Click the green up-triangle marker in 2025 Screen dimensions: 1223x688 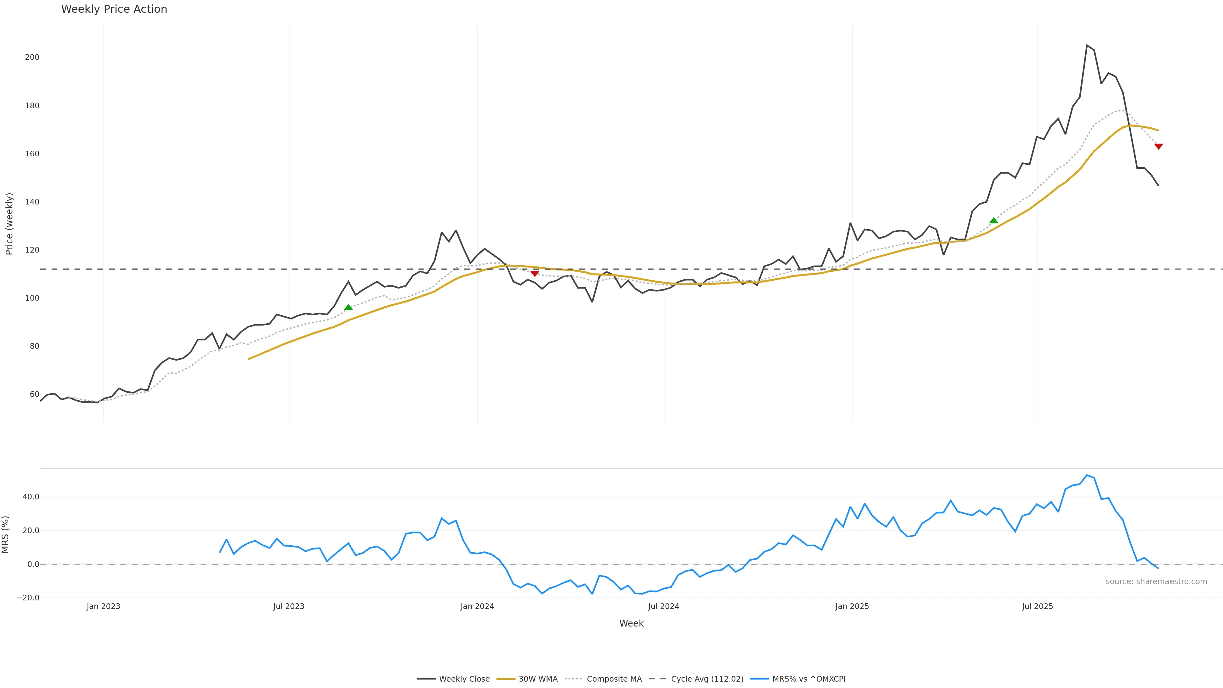994,220
